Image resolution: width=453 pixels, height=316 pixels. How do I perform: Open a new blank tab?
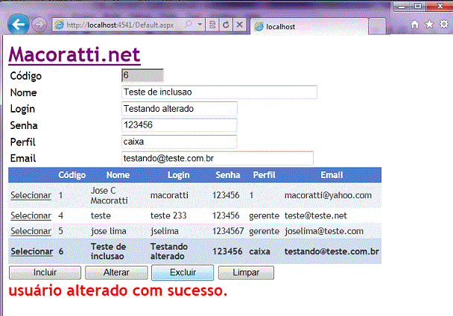click(377, 27)
